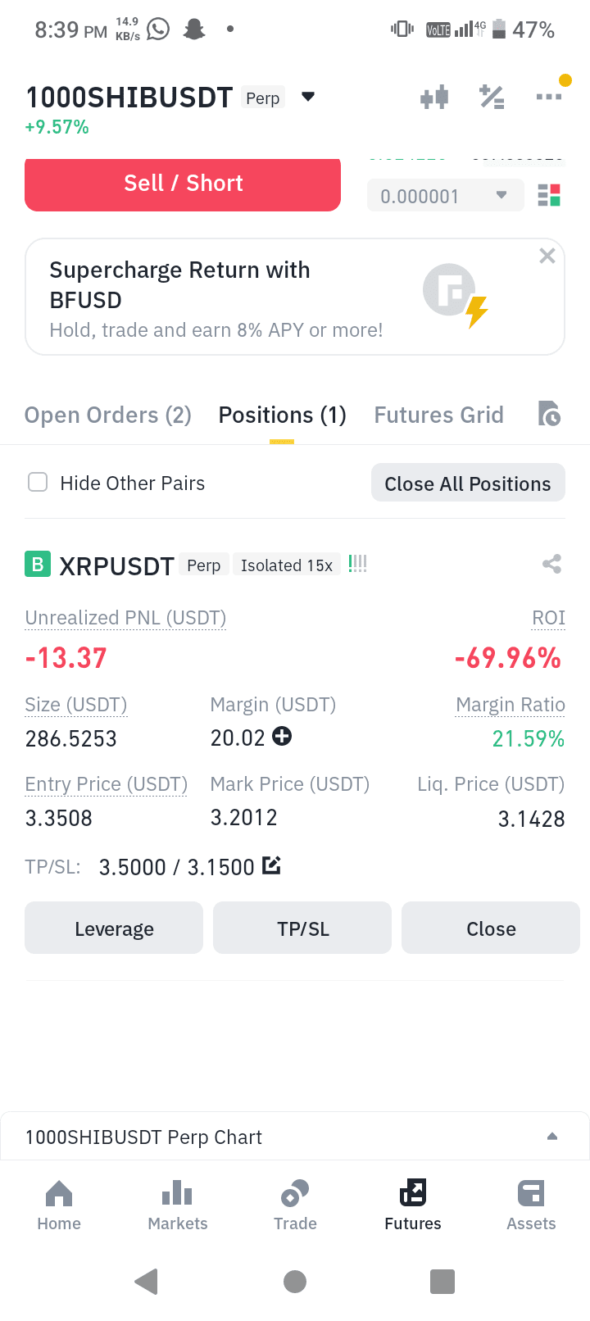The width and height of the screenshot is (590, 1321).
Task: Dismiss the BFUSD promotion banner
Action: pyautogui.click(x=547, y=256)
